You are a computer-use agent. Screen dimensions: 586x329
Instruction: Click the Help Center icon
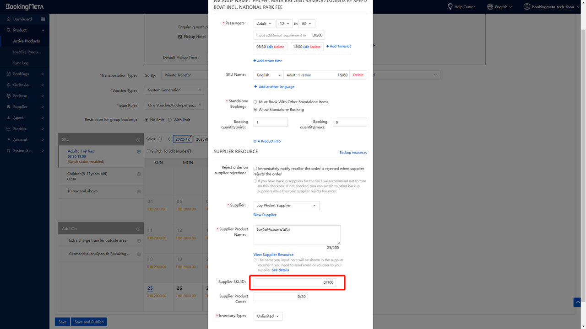tap(450, 7)
